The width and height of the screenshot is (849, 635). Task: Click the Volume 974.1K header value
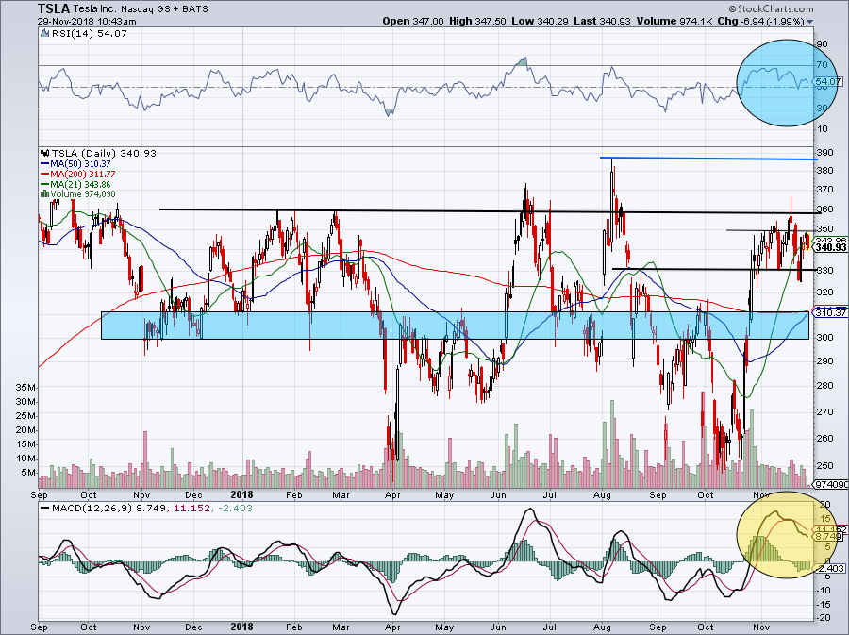(x=674, y=21)
